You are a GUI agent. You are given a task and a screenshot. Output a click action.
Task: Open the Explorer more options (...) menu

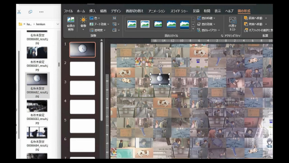point(41,12)
